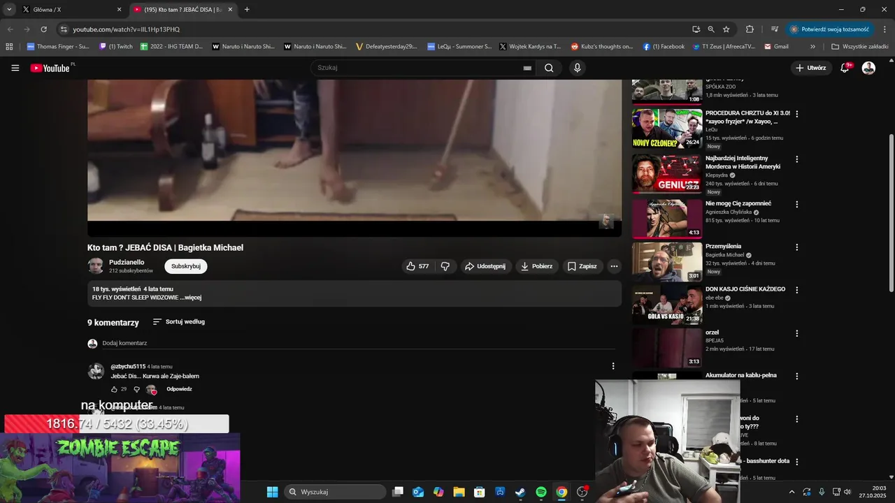895x503 pixels.
Task: Expand the description with ...więcej
Action: 190,298
